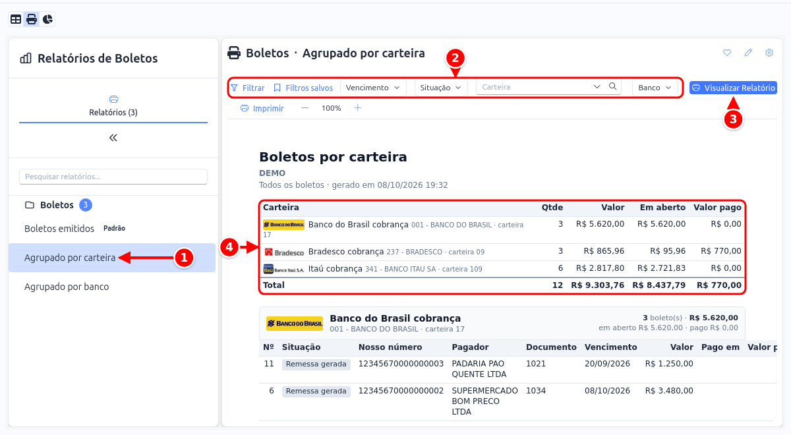This screenshot has width=791, height=435.
Task: Click the Itaú cobrança row name
Action: click(336, 269)
